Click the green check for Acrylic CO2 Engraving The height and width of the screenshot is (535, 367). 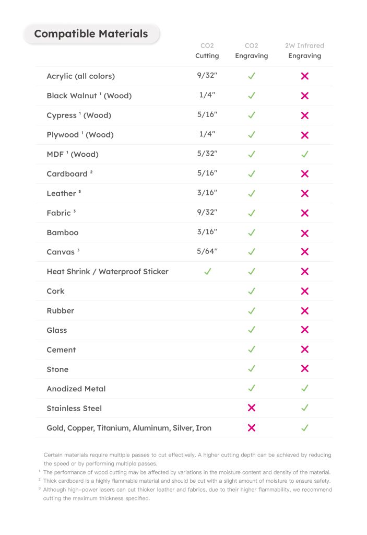252,76
